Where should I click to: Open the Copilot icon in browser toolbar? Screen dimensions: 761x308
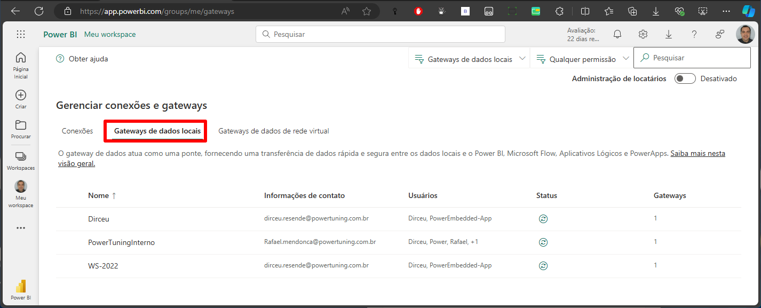coord(749,11)
